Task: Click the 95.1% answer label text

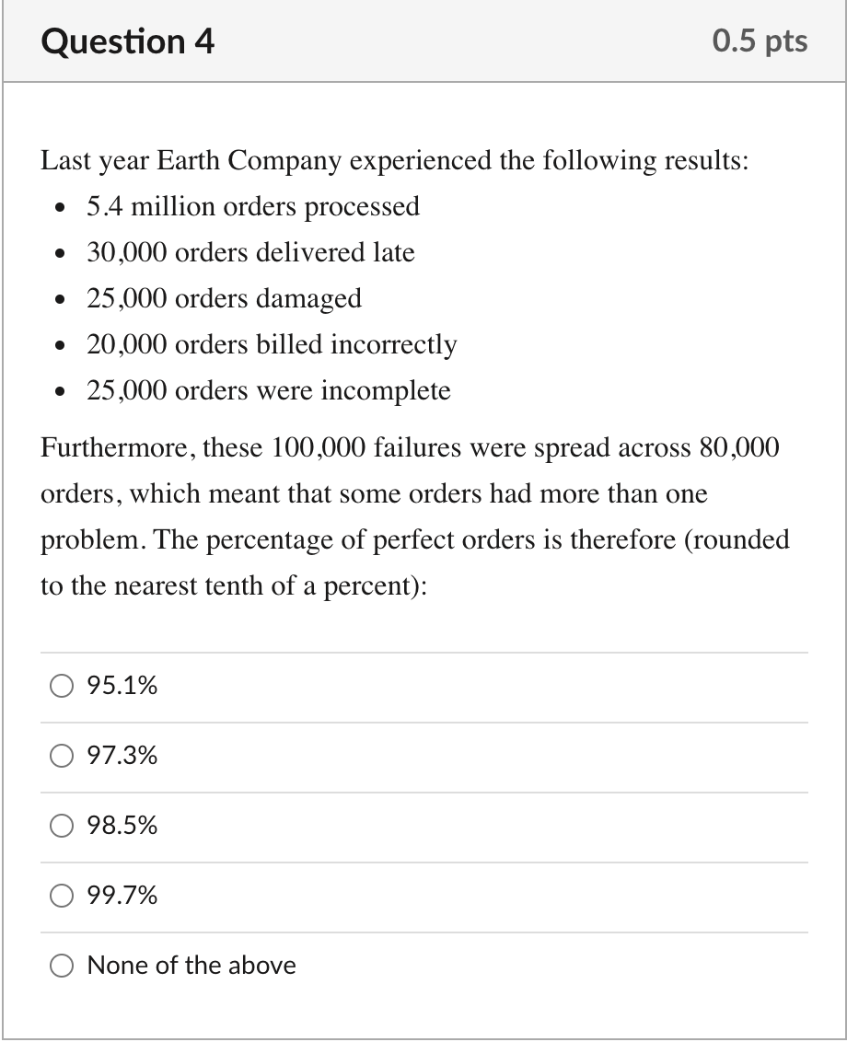Action: pos(122,685)
